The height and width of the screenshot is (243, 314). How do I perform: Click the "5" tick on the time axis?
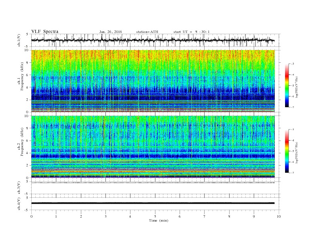coord(155,216)
